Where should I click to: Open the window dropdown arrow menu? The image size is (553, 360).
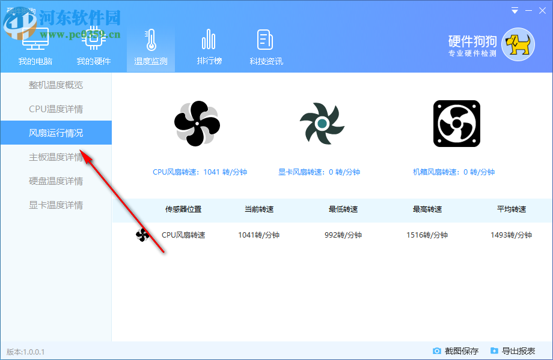pos(515,10)
